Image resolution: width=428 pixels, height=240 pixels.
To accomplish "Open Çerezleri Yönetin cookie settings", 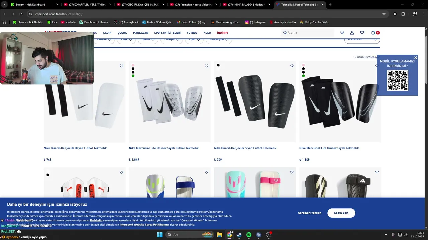I will pos(310,213).
